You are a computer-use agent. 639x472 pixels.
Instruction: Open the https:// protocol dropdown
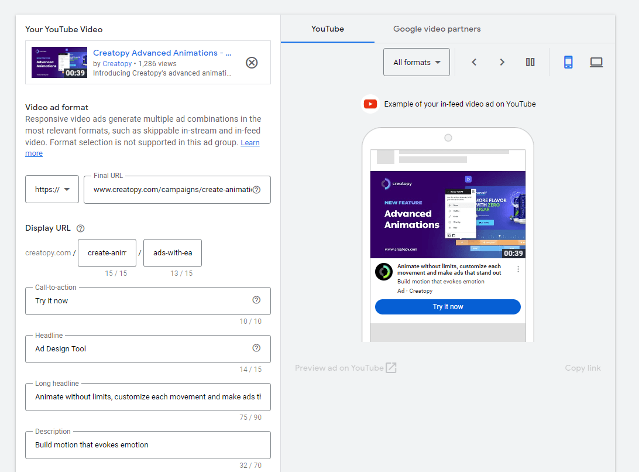pos(51,189)
